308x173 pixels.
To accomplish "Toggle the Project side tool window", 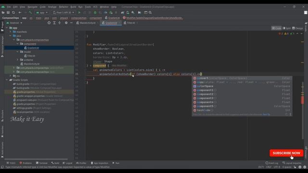I will [x=2, y=27].
